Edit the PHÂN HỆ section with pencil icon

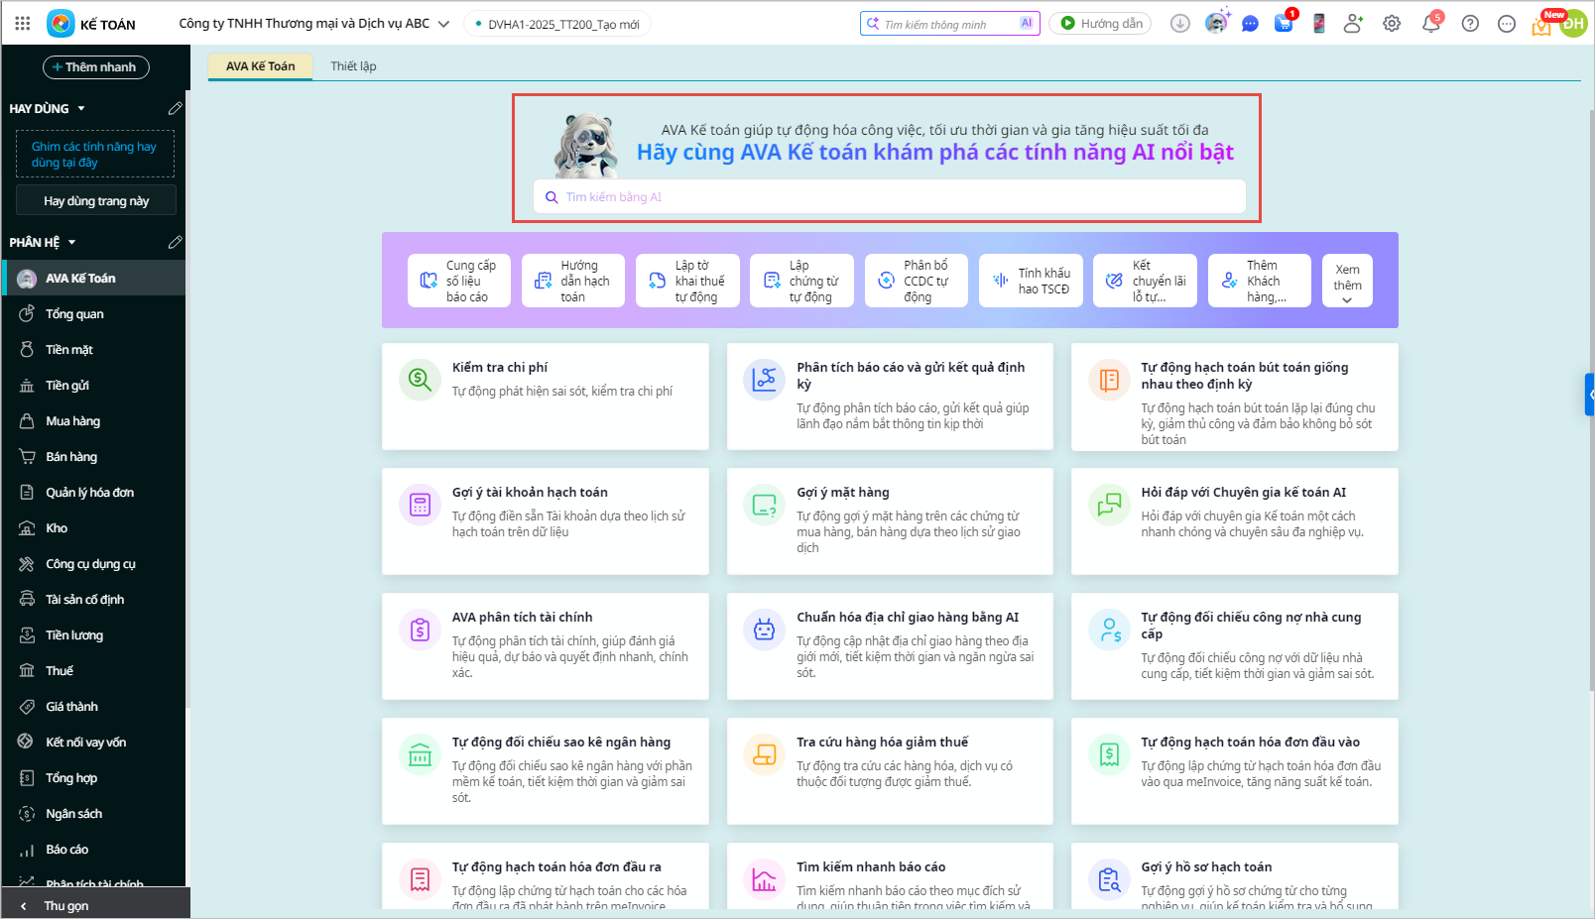click(x=176, y=242)
